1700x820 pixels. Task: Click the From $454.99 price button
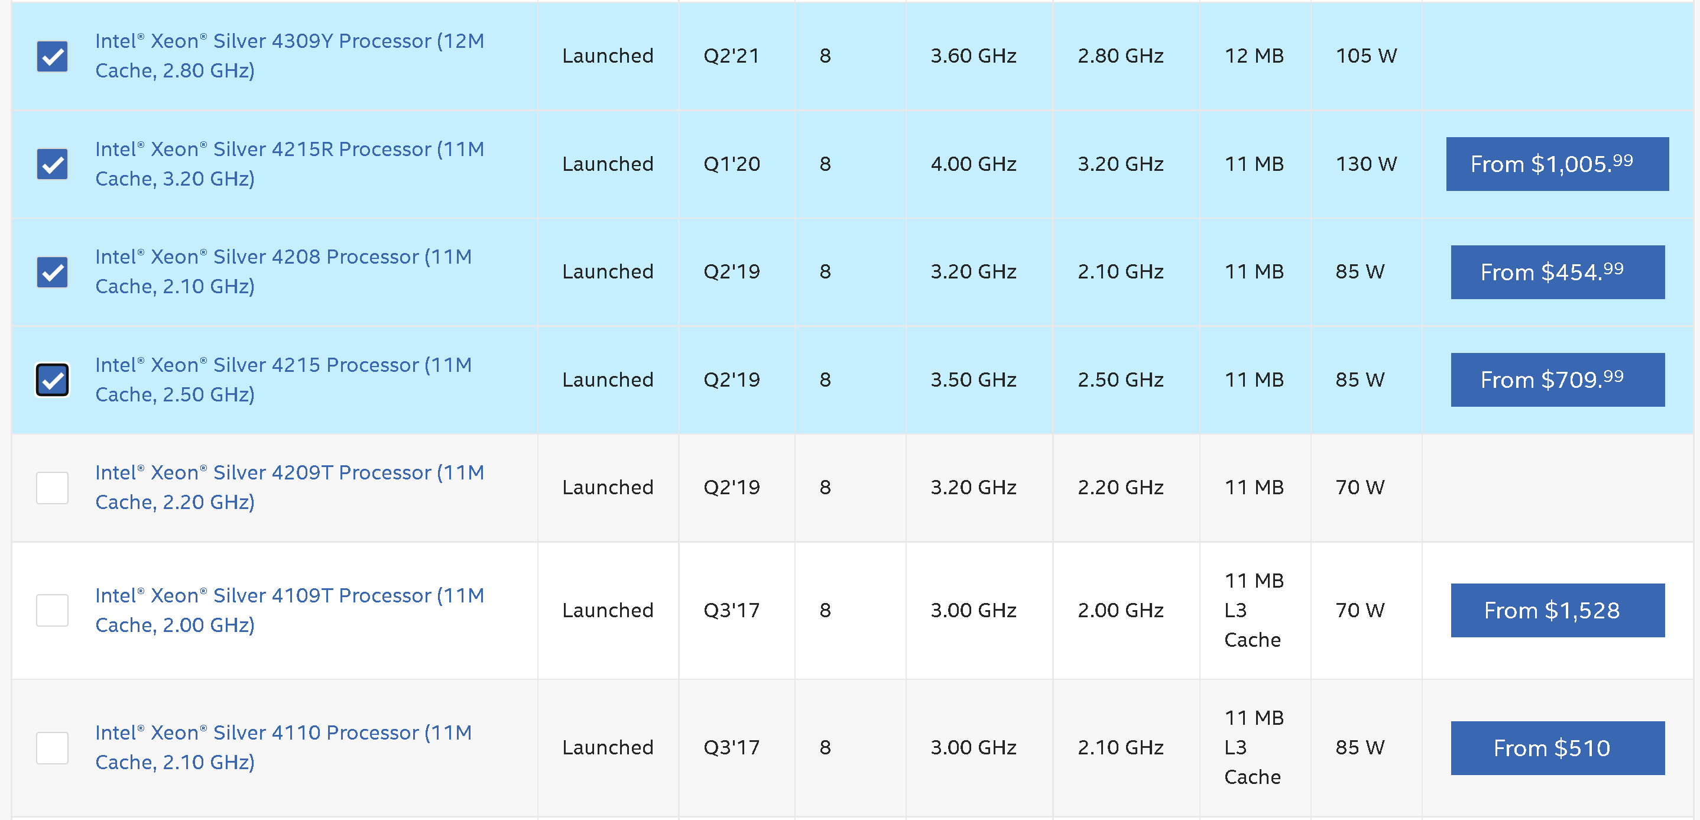click(x=1557, y=272)
